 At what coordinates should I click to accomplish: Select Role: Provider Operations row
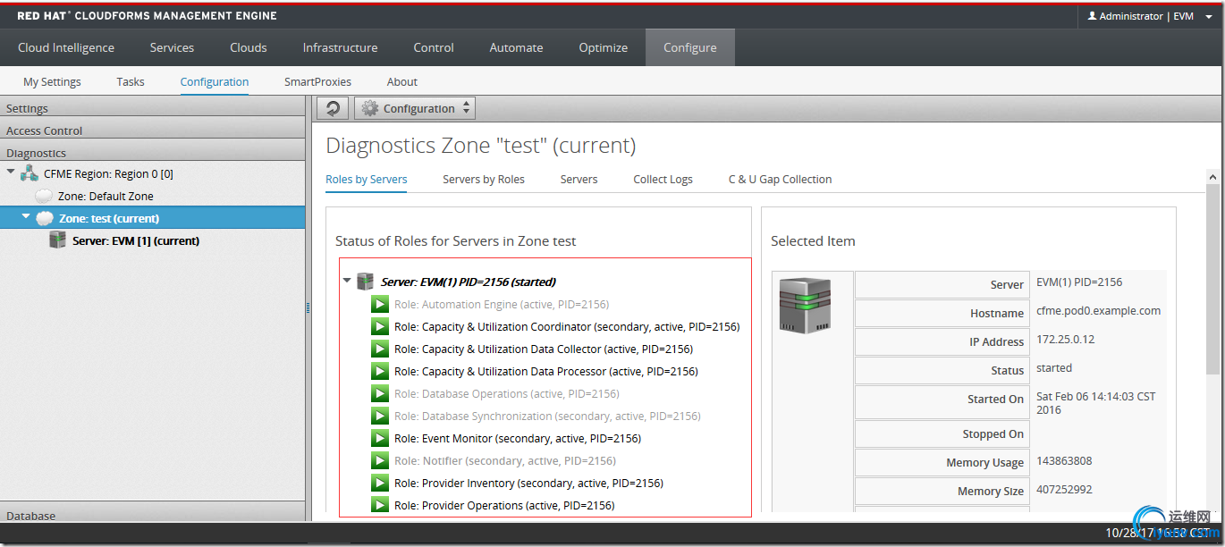pos(504,505)
